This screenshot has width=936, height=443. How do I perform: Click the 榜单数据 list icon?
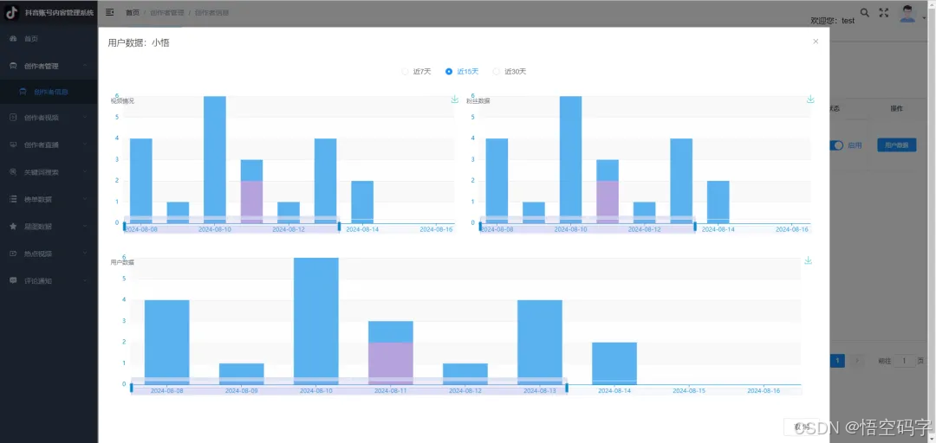tap(13, 199)
